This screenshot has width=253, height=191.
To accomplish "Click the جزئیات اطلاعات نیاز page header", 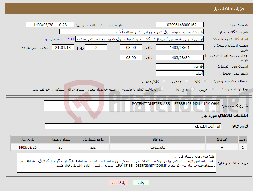I will point(229,9).
